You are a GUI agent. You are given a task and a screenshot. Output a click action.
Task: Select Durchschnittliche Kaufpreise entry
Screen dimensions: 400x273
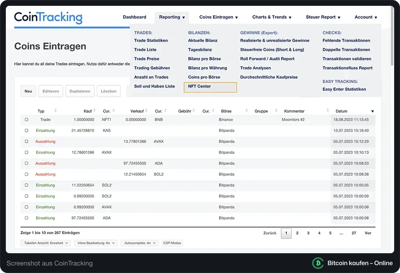269,77
